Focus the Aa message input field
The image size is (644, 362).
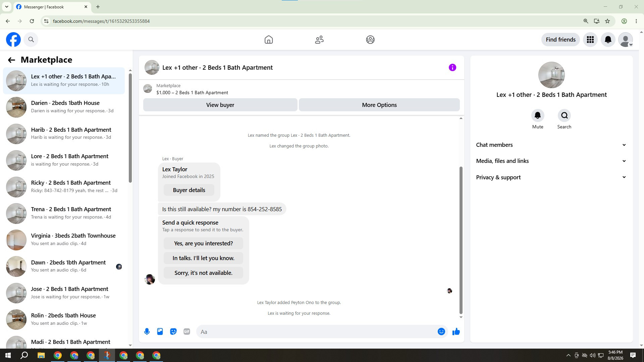tap(317, 332)
